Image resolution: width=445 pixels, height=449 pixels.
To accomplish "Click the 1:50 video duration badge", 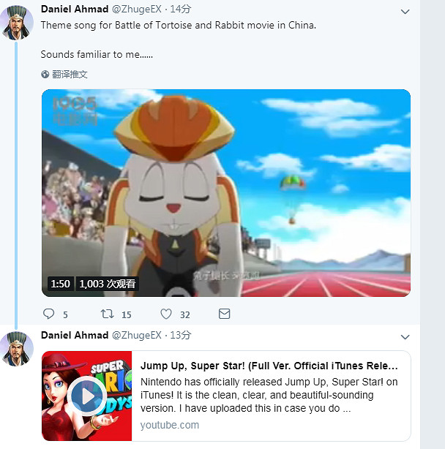I will click(61, 284).
